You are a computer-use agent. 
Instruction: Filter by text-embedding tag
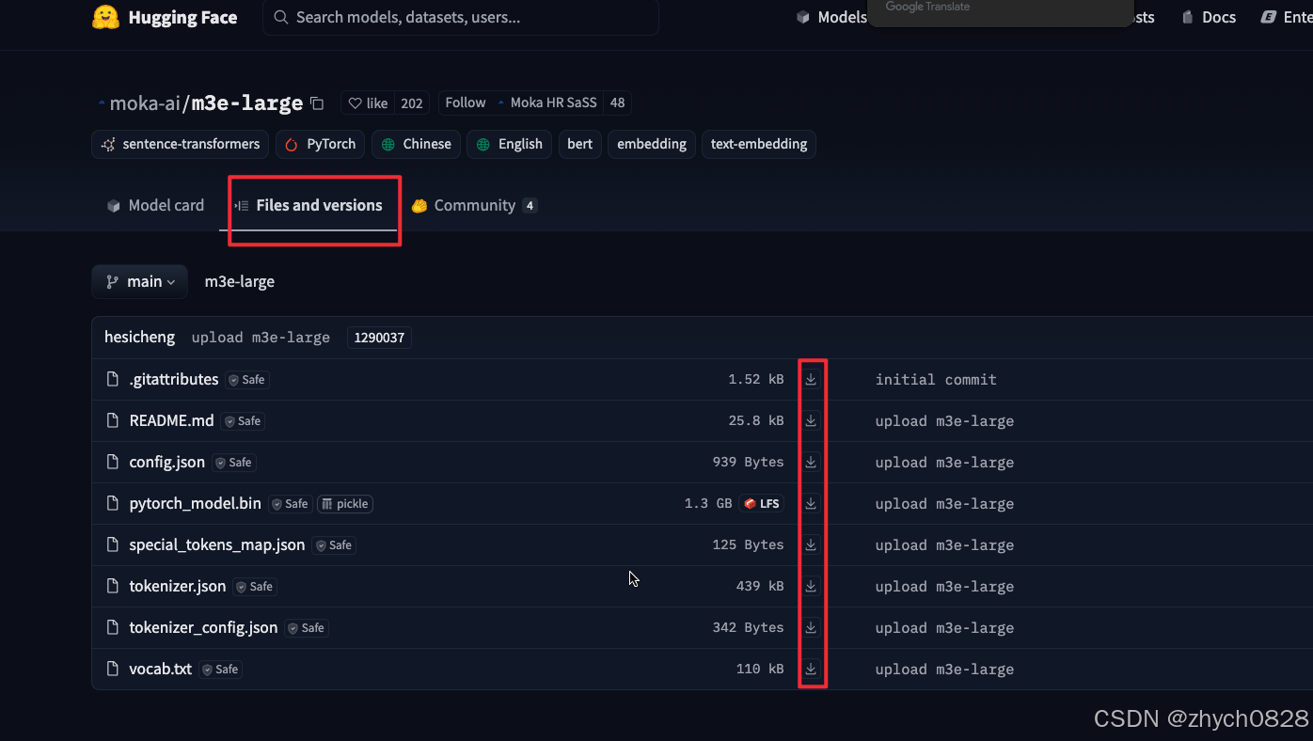[759, 144]
